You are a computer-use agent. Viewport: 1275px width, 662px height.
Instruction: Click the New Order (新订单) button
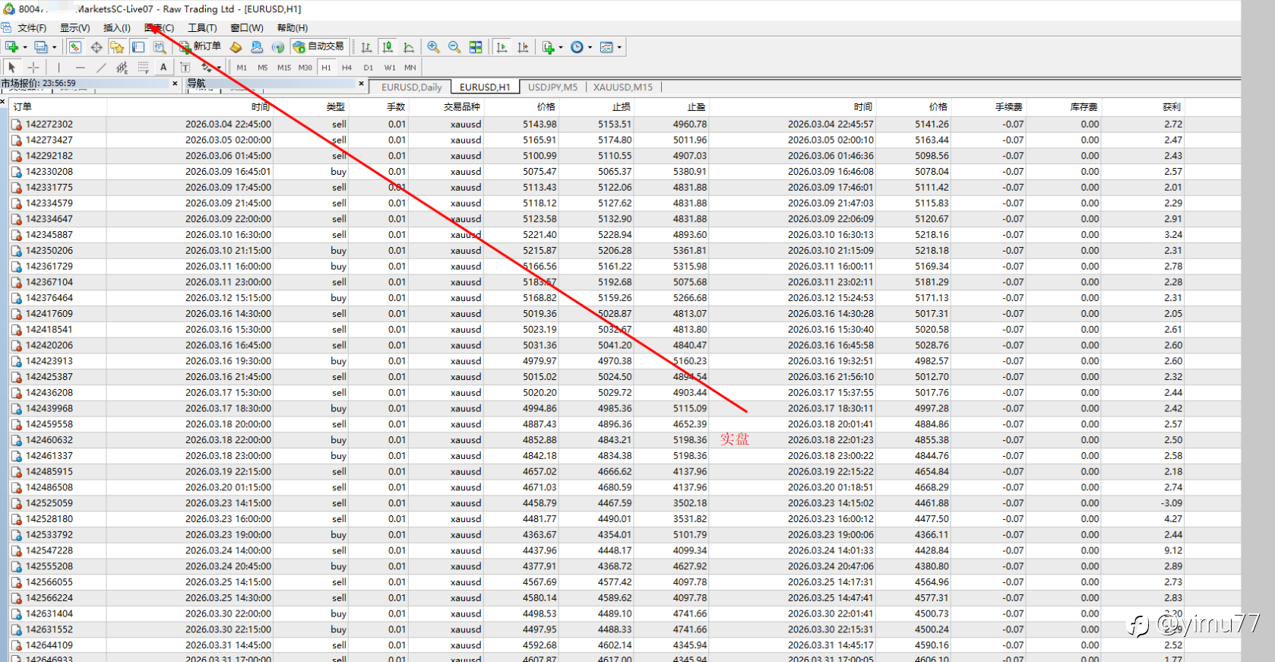pos(200,47)
